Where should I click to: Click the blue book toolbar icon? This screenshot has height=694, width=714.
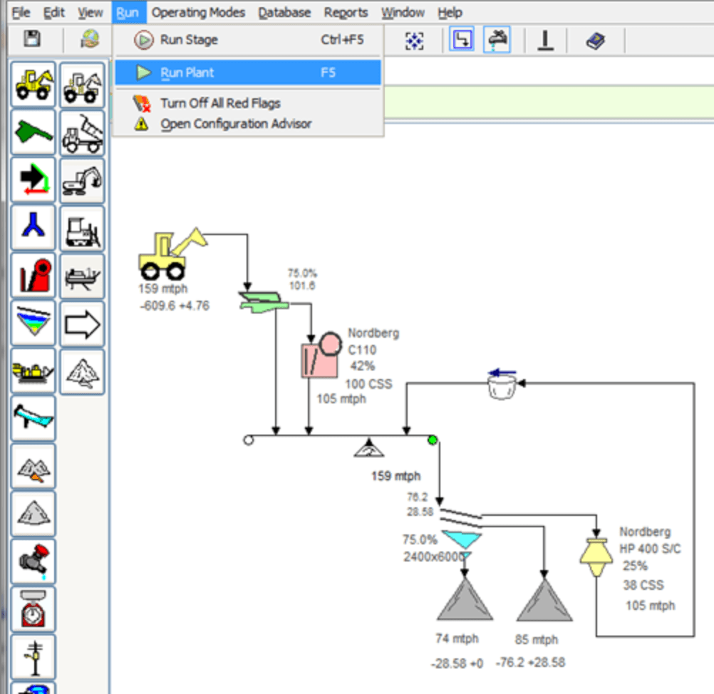point(595,41)
